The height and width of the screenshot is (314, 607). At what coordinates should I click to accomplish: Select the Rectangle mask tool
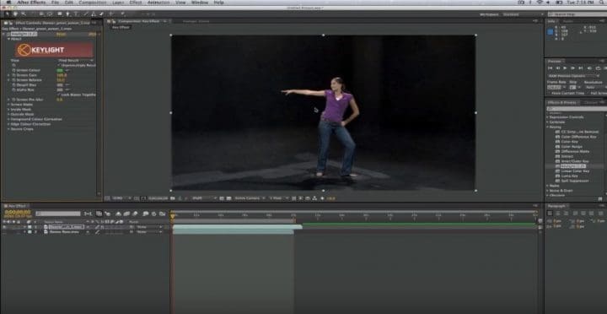[59, 14]
